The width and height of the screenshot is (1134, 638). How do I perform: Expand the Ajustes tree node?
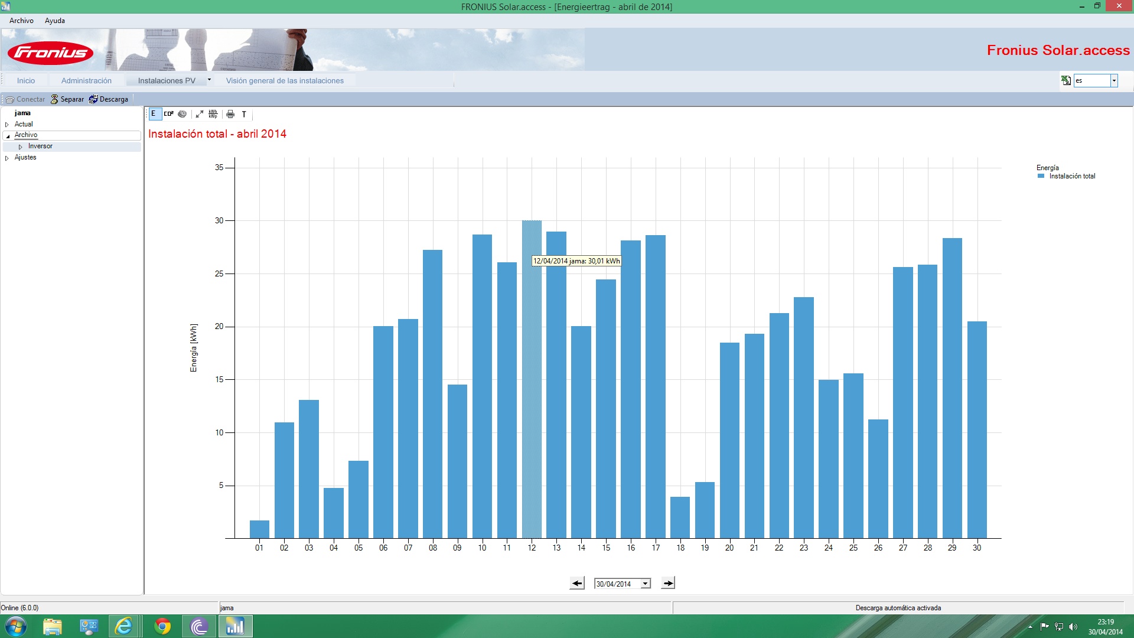tap(7, 158)
